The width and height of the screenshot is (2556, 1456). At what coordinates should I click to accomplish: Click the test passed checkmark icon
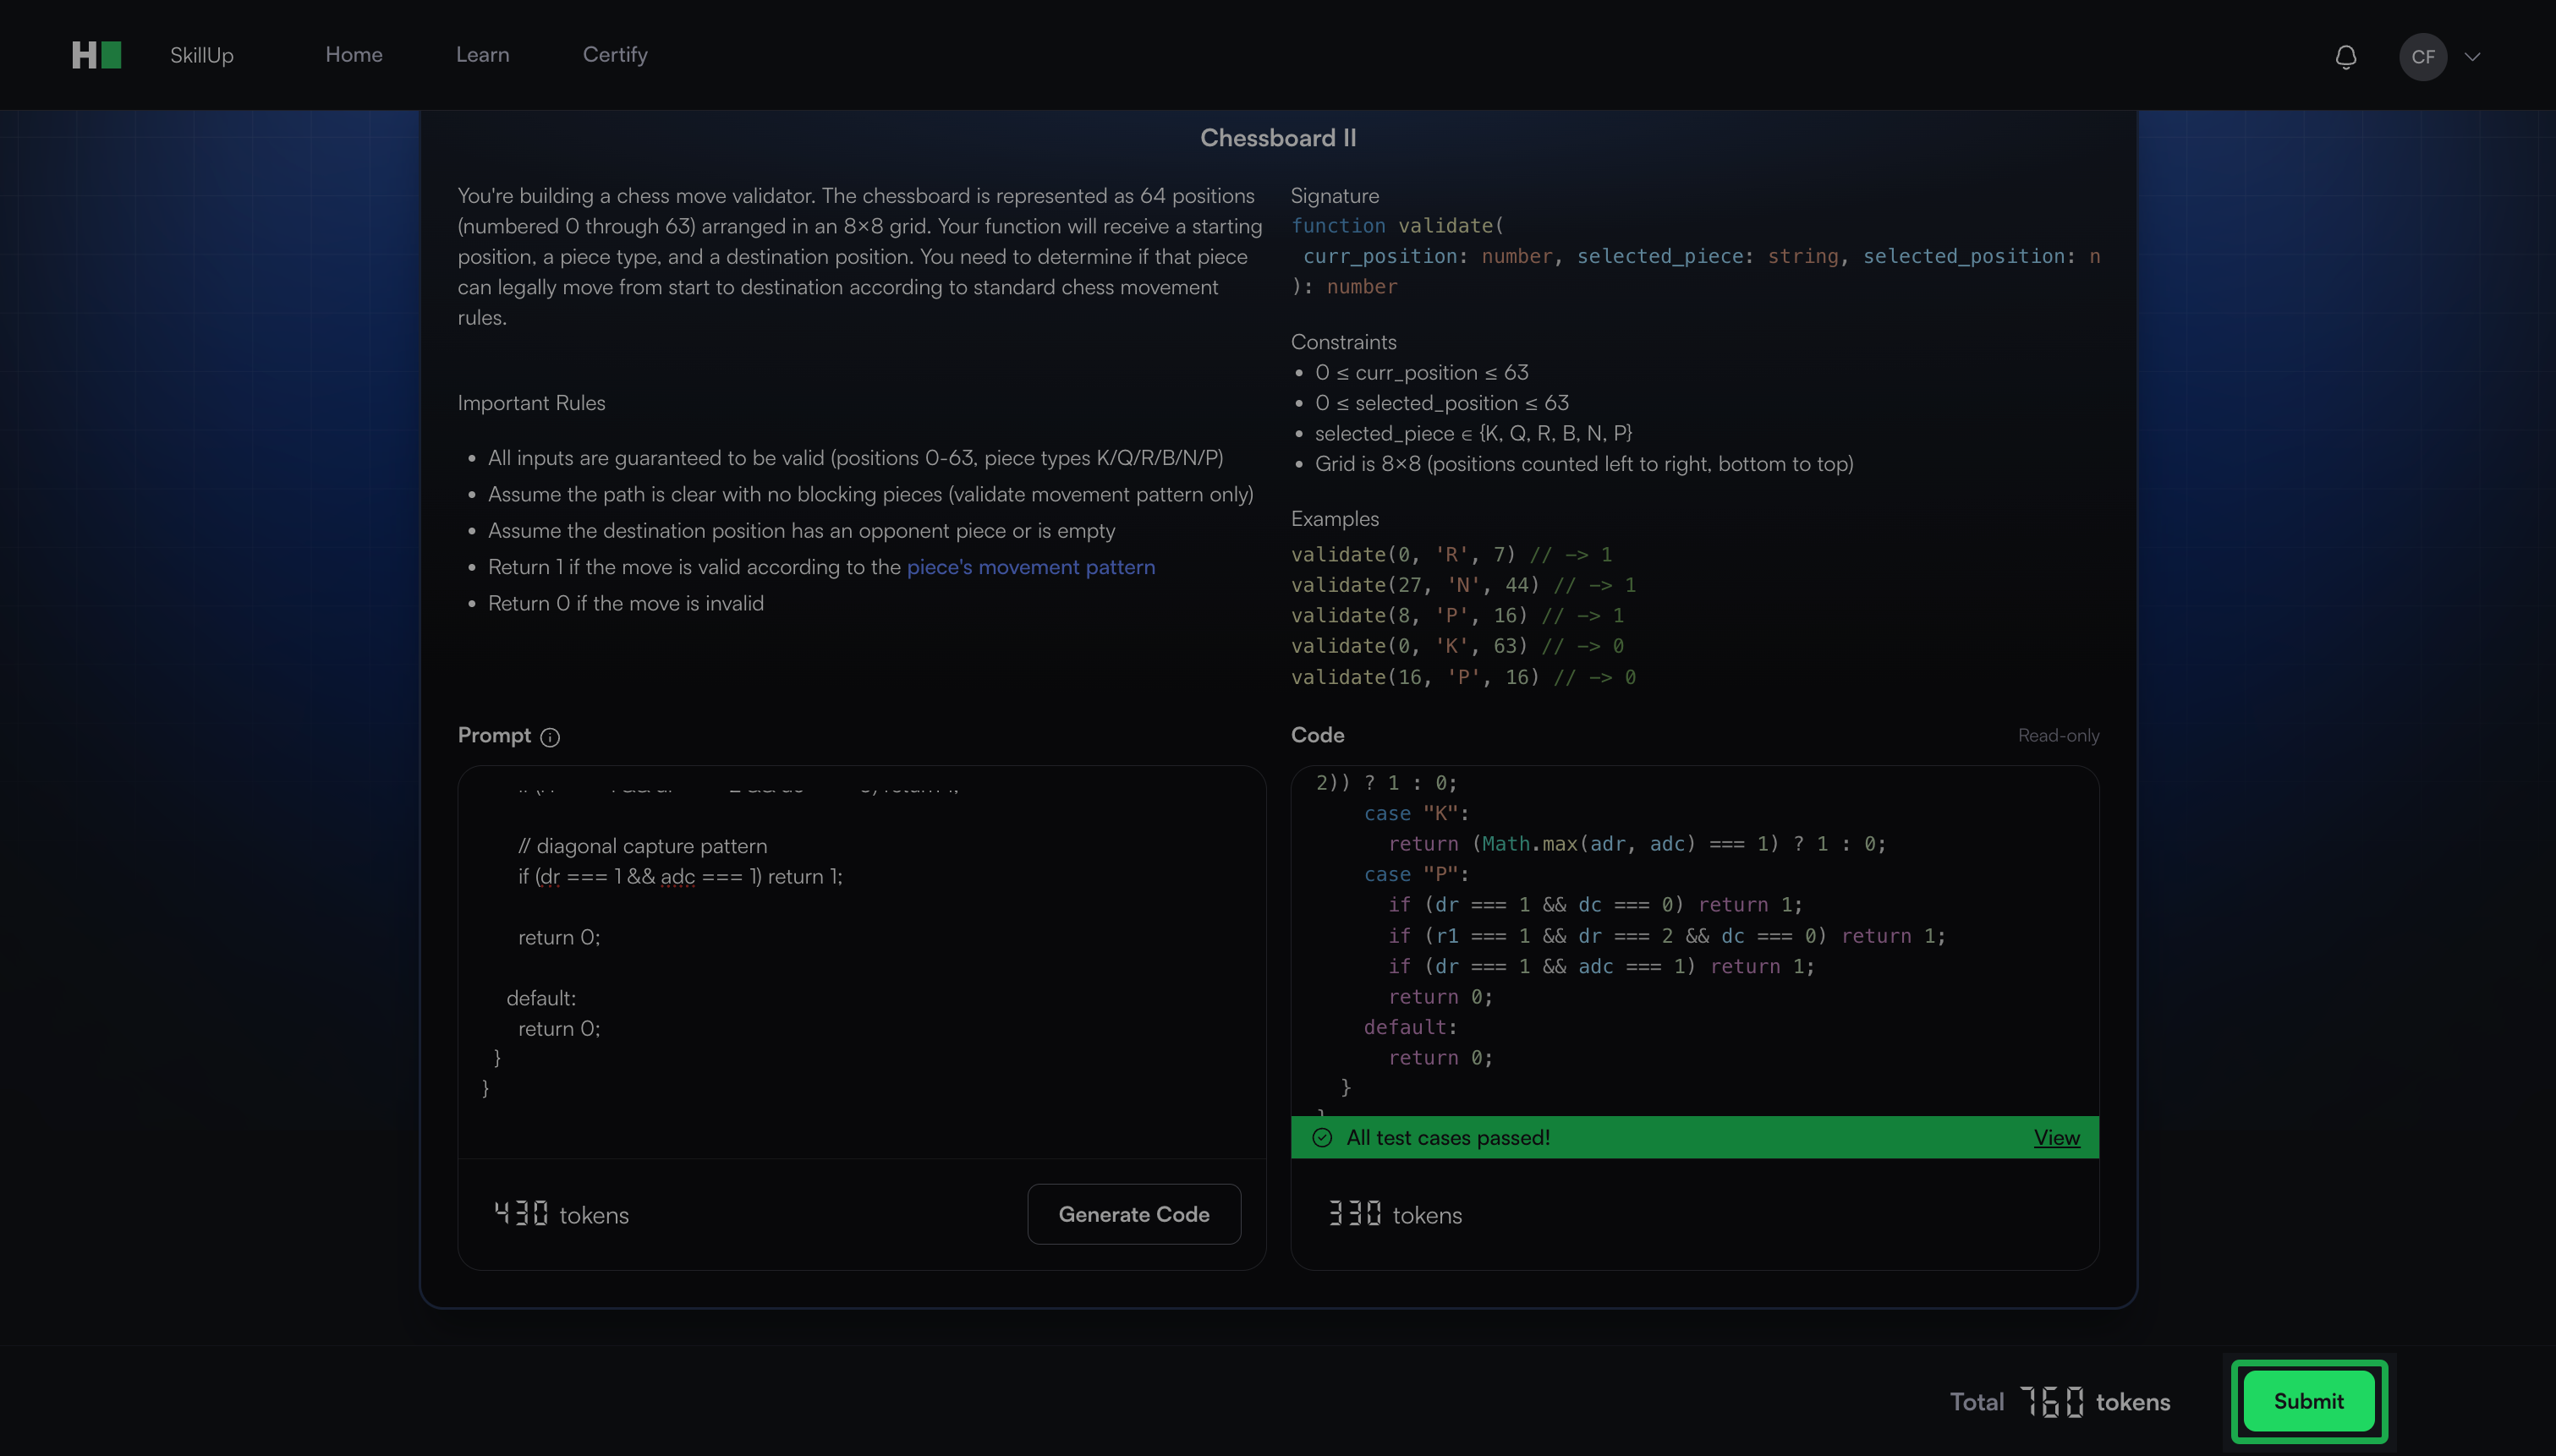tap(1321, 1137)
